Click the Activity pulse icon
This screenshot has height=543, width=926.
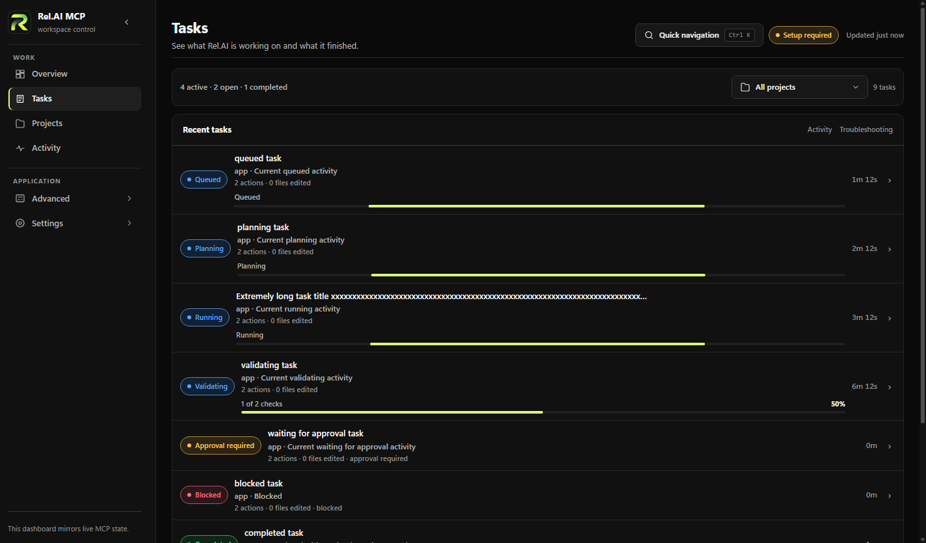pos(20,148)
